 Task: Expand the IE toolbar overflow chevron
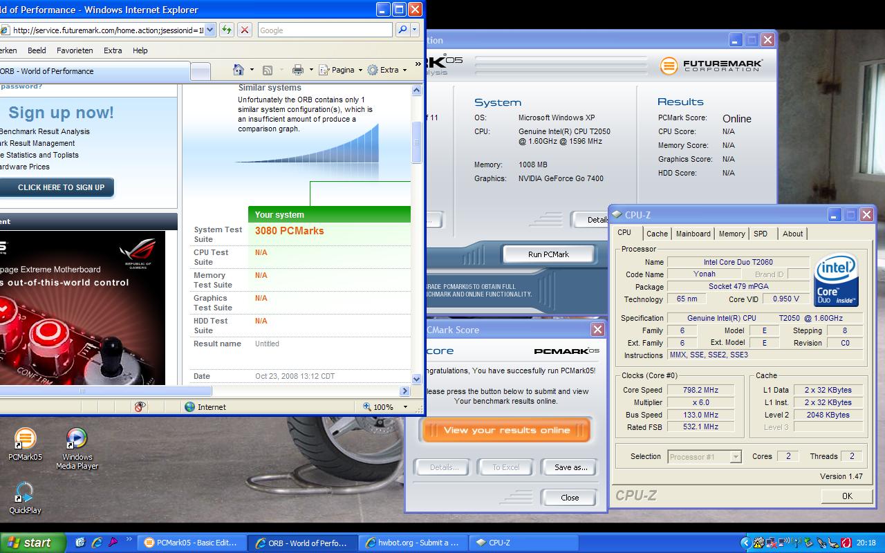[x=418, y=64]
